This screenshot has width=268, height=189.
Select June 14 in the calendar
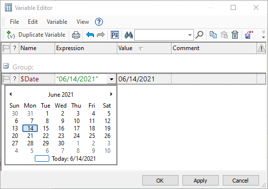[30, 128]
